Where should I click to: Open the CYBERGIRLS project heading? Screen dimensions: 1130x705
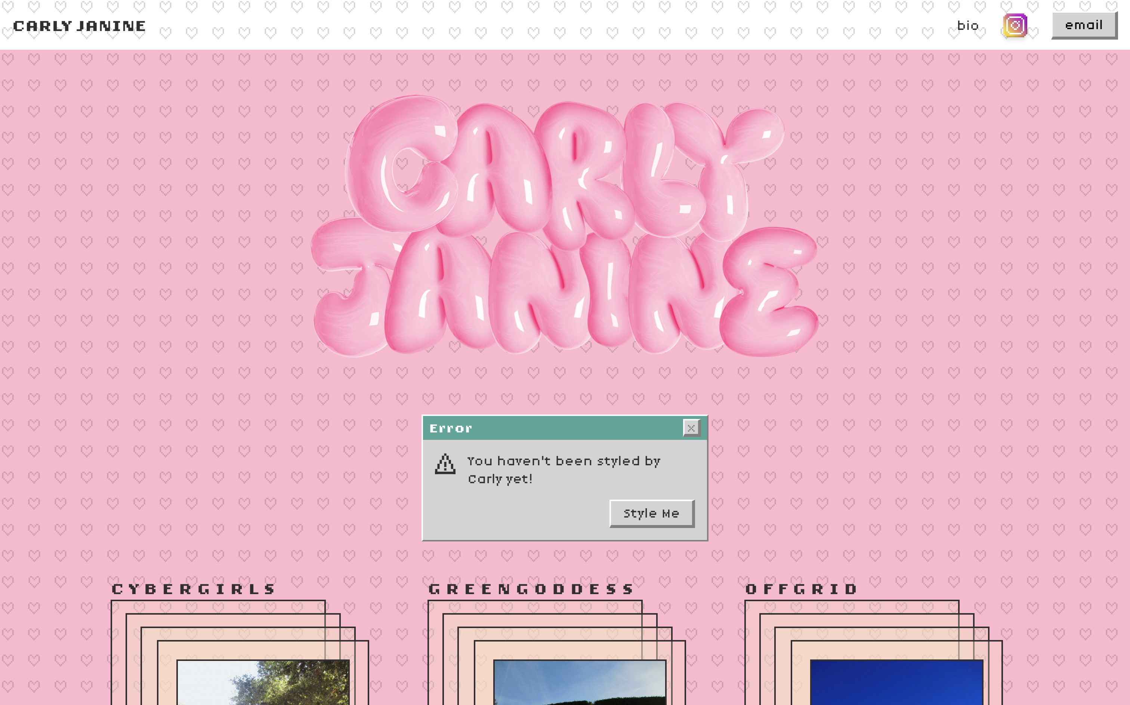193,589
